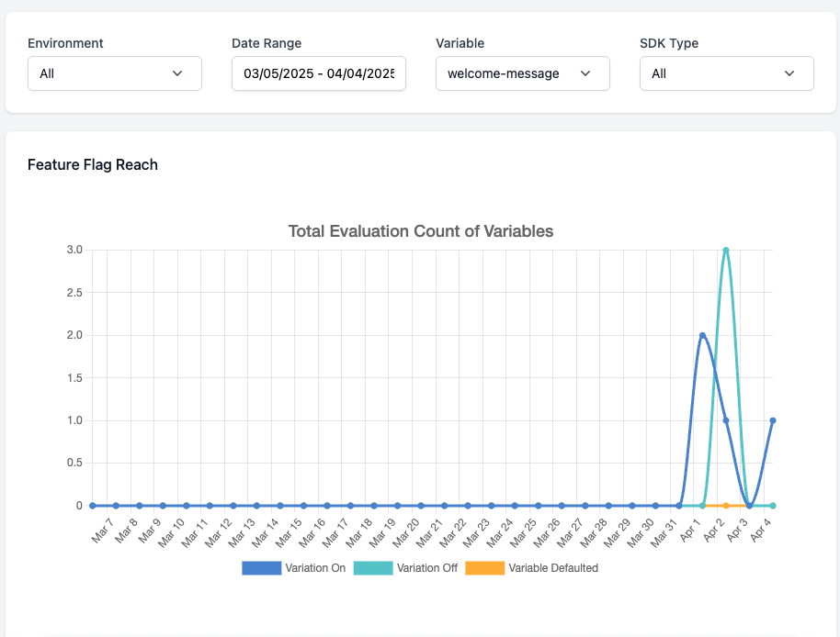This screenshot has height=637, width=840.
Task: Click the orange Variable Defaulted legend swatch
Action: pos(484,568)
